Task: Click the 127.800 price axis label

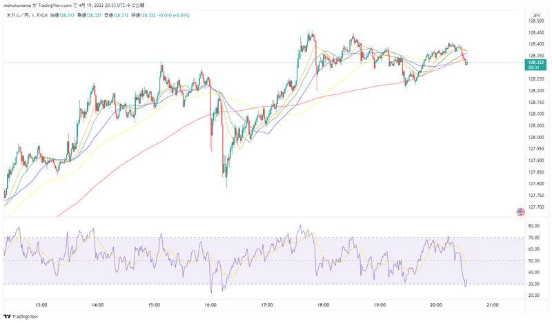Action: pos(536,184)
